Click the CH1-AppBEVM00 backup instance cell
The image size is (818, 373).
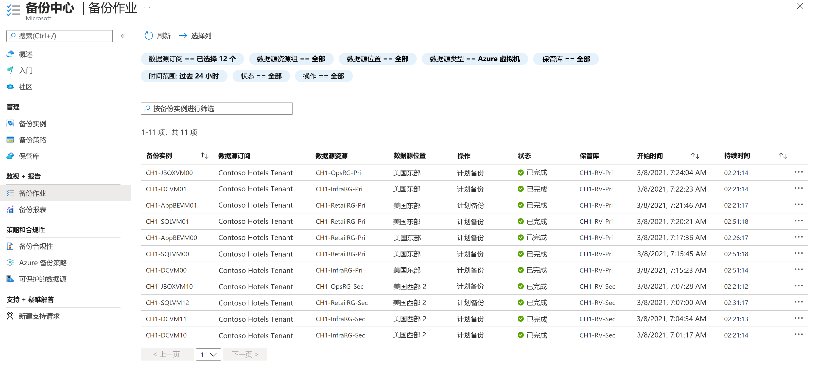[x=171, y=238]
